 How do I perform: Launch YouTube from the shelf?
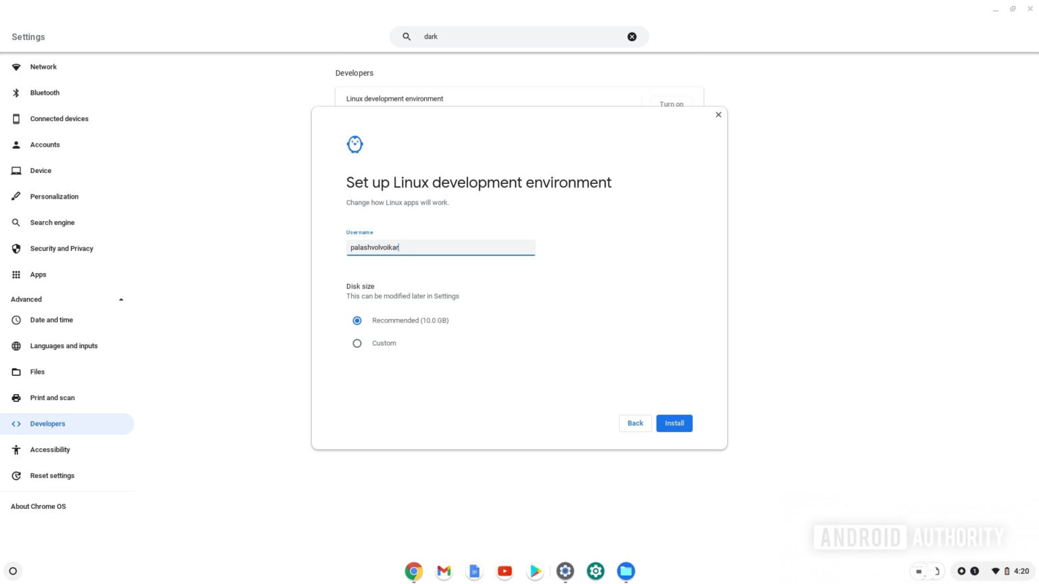pos(504,571)
